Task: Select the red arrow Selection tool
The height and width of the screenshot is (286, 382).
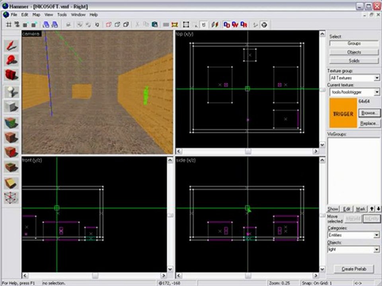Action: coord(12,46)
